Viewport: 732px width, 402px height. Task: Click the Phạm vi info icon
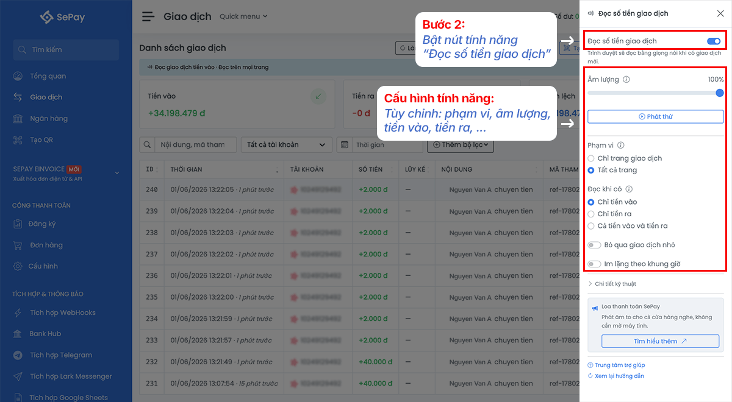(620, 145)
